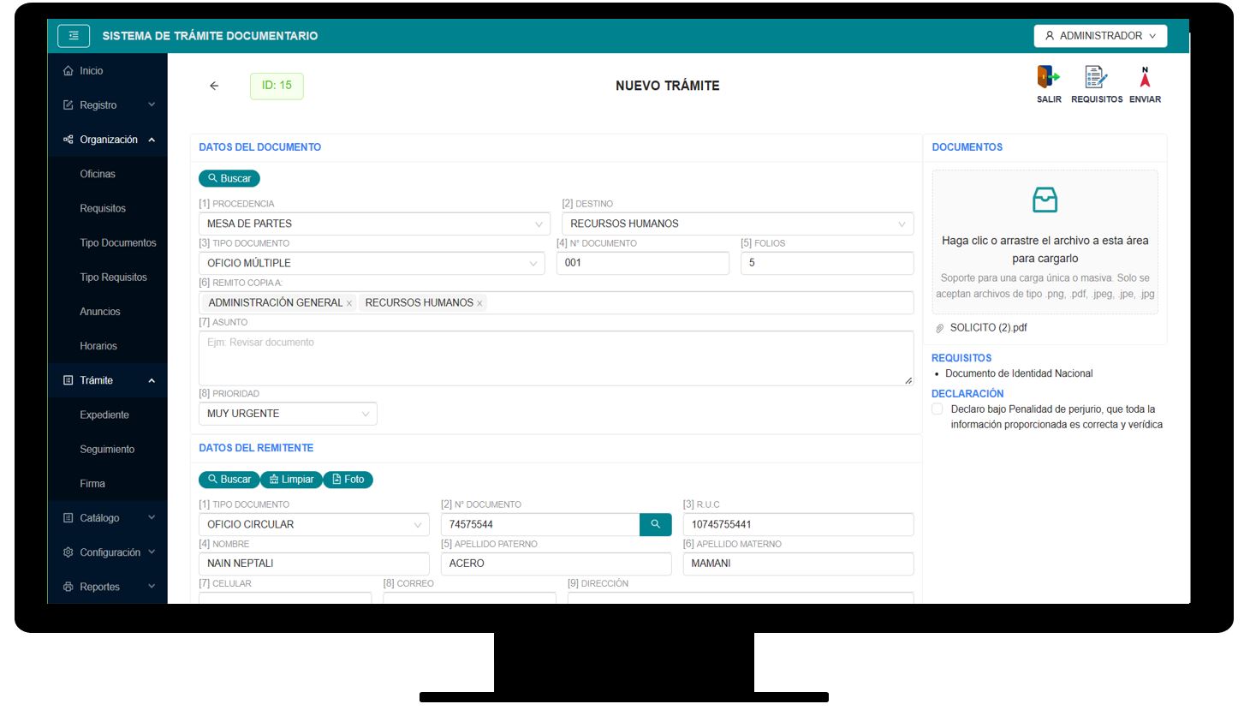This screenshot has width=1256, height=710.
Task: Click the ENVIAR send icon
Action: coord(1145,78)
